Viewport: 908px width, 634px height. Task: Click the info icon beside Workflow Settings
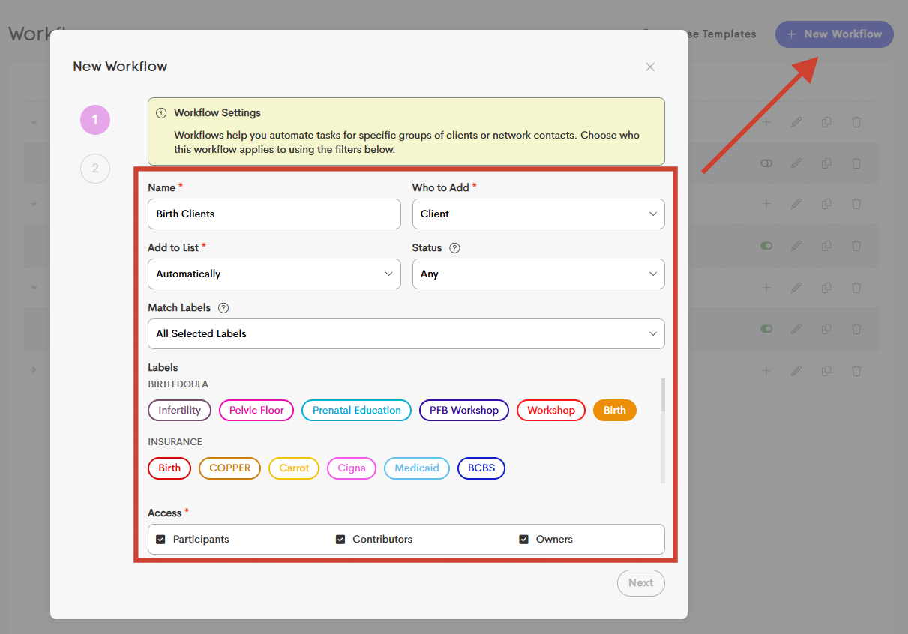coord(161,113)
